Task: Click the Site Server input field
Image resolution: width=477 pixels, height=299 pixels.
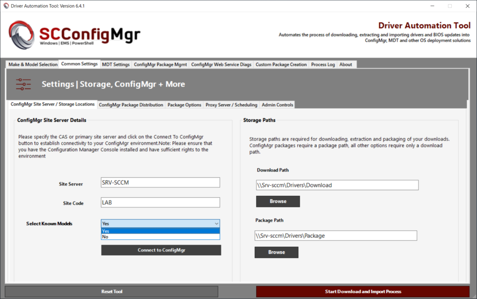Action: [x=160, y=183]
